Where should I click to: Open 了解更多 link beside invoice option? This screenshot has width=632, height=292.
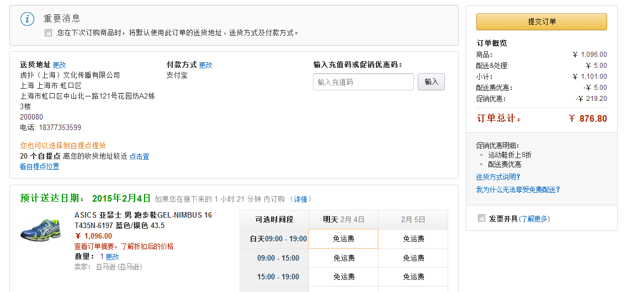tap(534, 219)
